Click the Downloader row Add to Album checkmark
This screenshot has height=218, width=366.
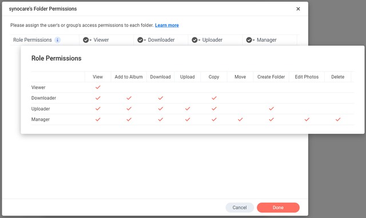(129, 98)
